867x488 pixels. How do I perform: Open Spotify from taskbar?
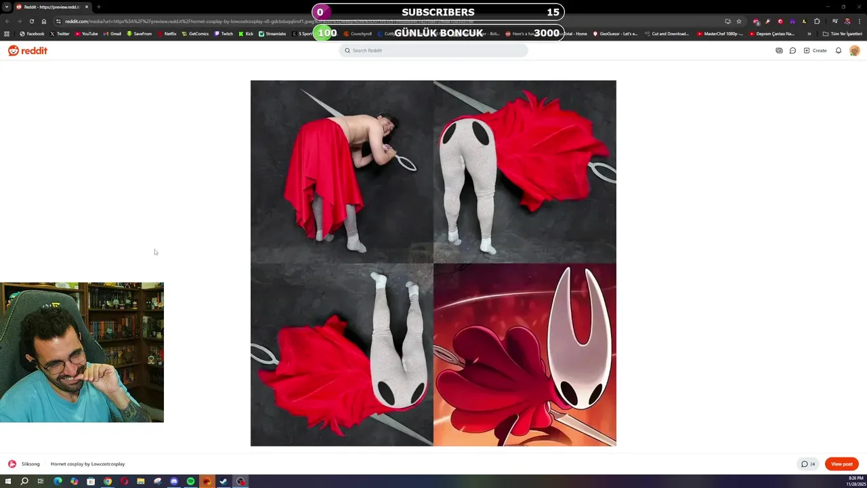pyautogui.click(x=190, y=481)
